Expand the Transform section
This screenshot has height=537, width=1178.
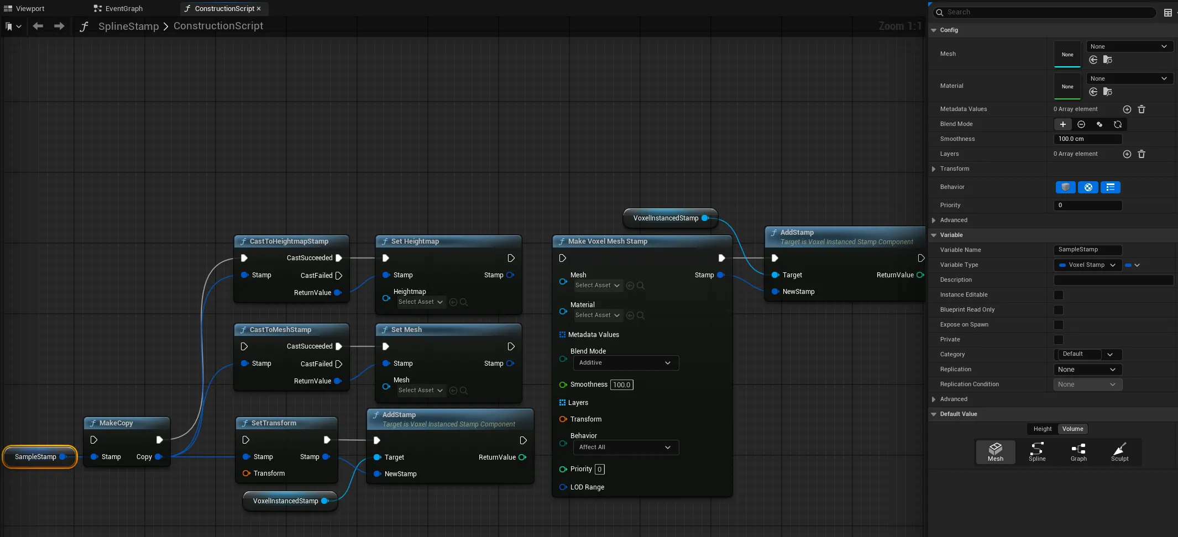(x=934, y=169)
